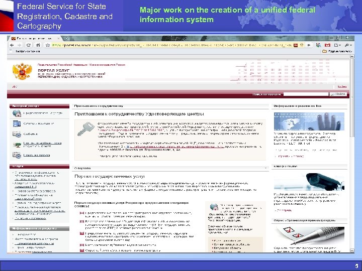This screenshot has height=271, width=362.
Task: Click the Портал государственных услуг heading
Action: 110,176
